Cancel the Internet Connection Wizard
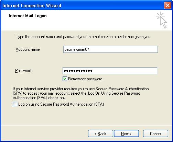This screenshot has height=142, width=173. (x=155, y=133)
